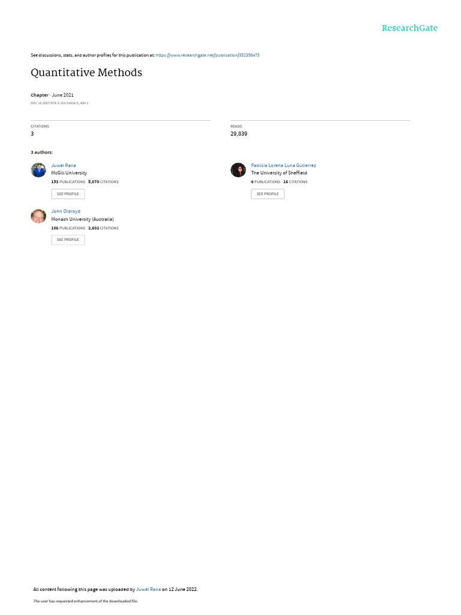Image resolution: width=461 pixels, height=615 pixels.
Task: Click SEE PROFILE under Monash University
Action: click(68, 240)
